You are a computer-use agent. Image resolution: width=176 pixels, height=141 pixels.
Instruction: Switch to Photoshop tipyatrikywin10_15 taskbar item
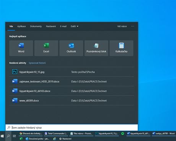(x=107, y=133)
